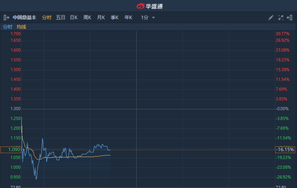Viewport: 297px width, 188px height.
Task: Open the 月K monthly chart tab
Action: [101, 17]
